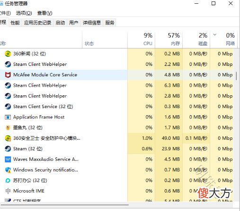Screen dimensions: 240x211
Task: Click the Steam WebHelper icon with 6.3 MB
Action: pyautogui.click(x=8, y=85)
